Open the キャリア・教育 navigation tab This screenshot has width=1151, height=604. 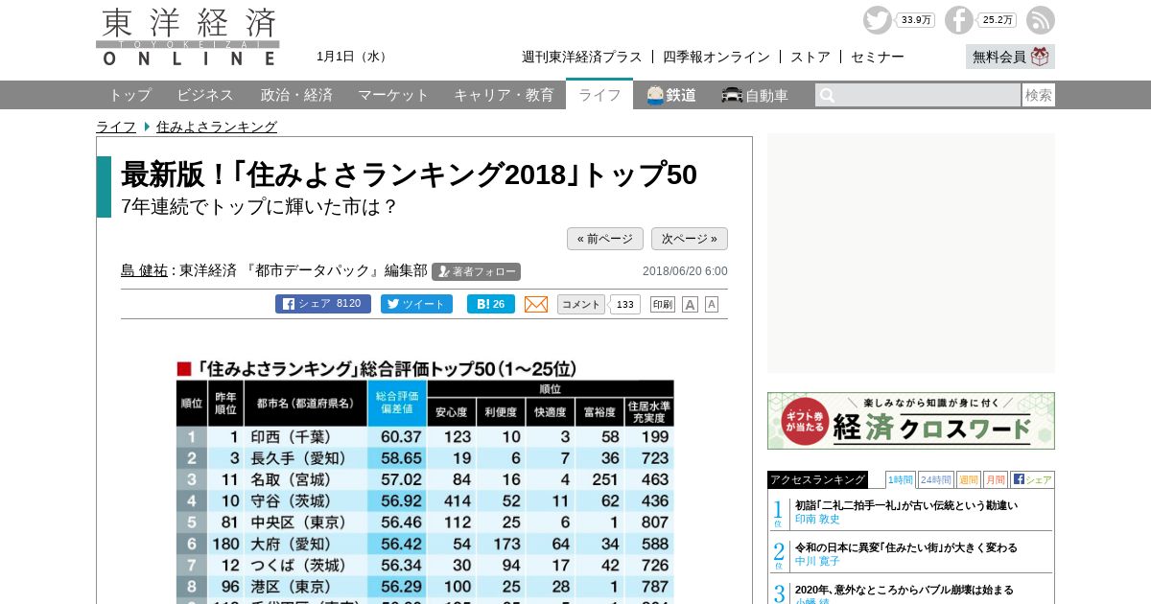[504, 95]
